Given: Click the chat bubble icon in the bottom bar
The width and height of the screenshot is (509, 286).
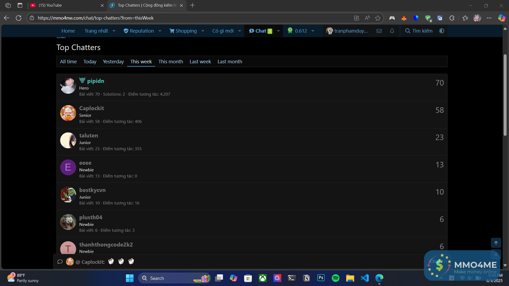Looking at the screenshot, I should click(60, 262).
